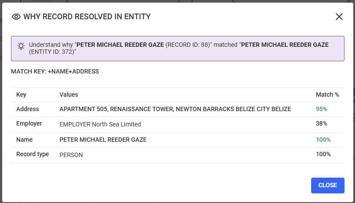Click the Match % column header

point(327,94)
